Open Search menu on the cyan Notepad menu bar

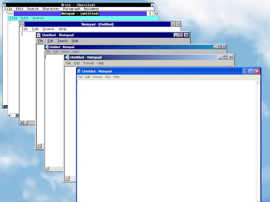tap(38, 18)
